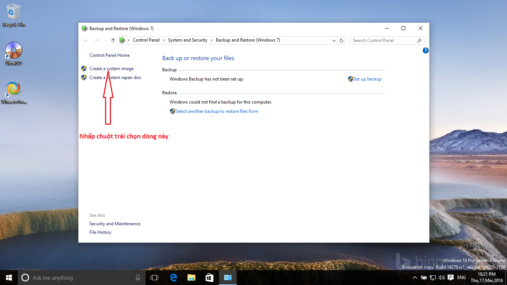Image resolution: width=507 pixels, height=285 pixels.
Task: Type in Ask me anything search box
Action: [x=82, y=278]
